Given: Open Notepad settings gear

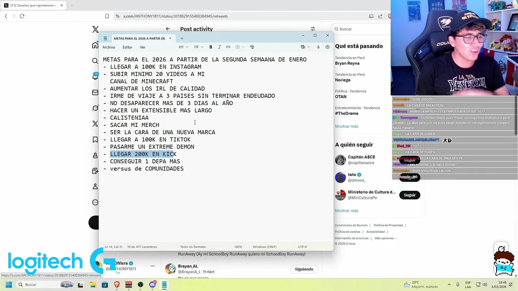Looking at the screenshot, I should [x=327, y=47].
